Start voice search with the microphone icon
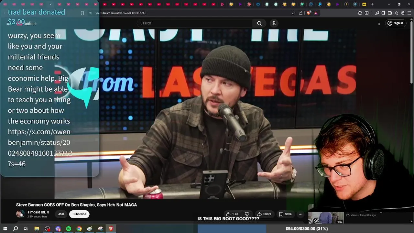414x233 pixels. pos(274,23)
